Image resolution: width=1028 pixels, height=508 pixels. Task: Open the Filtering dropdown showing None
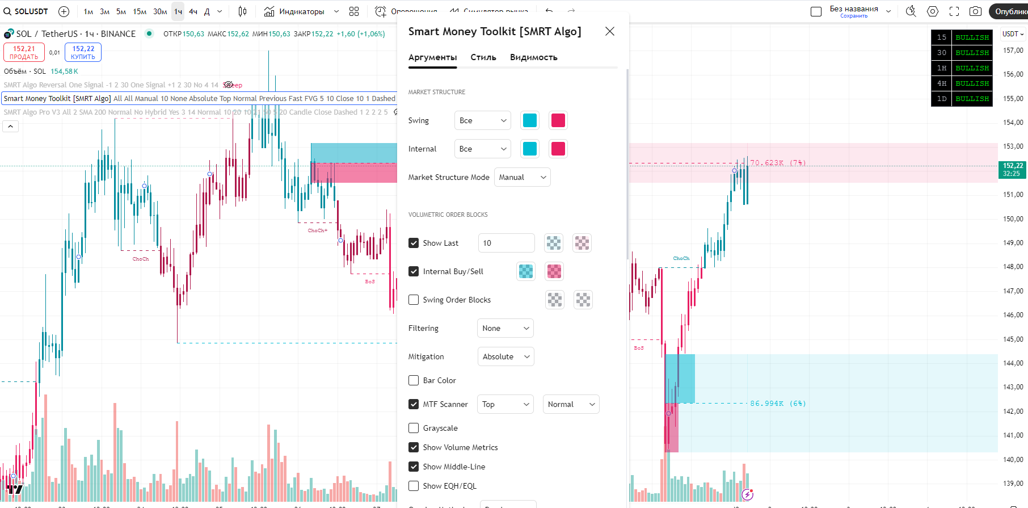coord(505,328)
